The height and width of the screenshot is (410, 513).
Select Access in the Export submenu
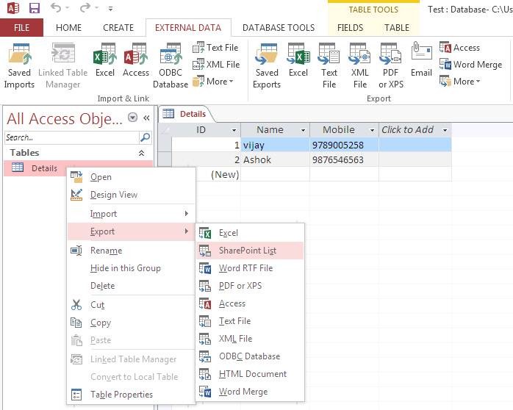[250, 303]
